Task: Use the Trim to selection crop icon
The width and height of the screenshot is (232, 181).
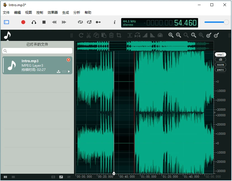Action: click(x=119, y=35)
